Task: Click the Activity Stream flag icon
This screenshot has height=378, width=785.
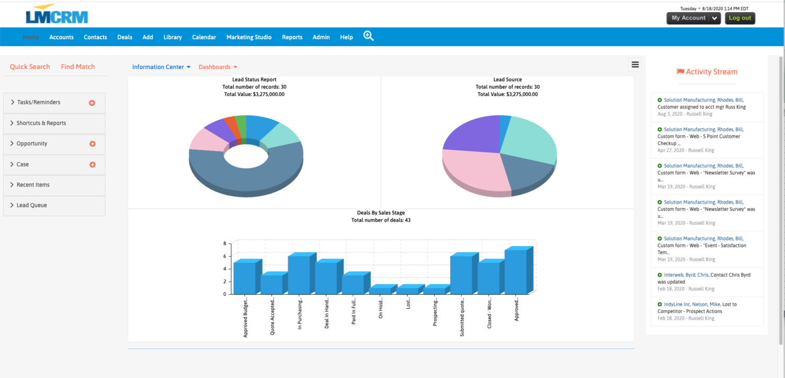Action: point(680,71)
